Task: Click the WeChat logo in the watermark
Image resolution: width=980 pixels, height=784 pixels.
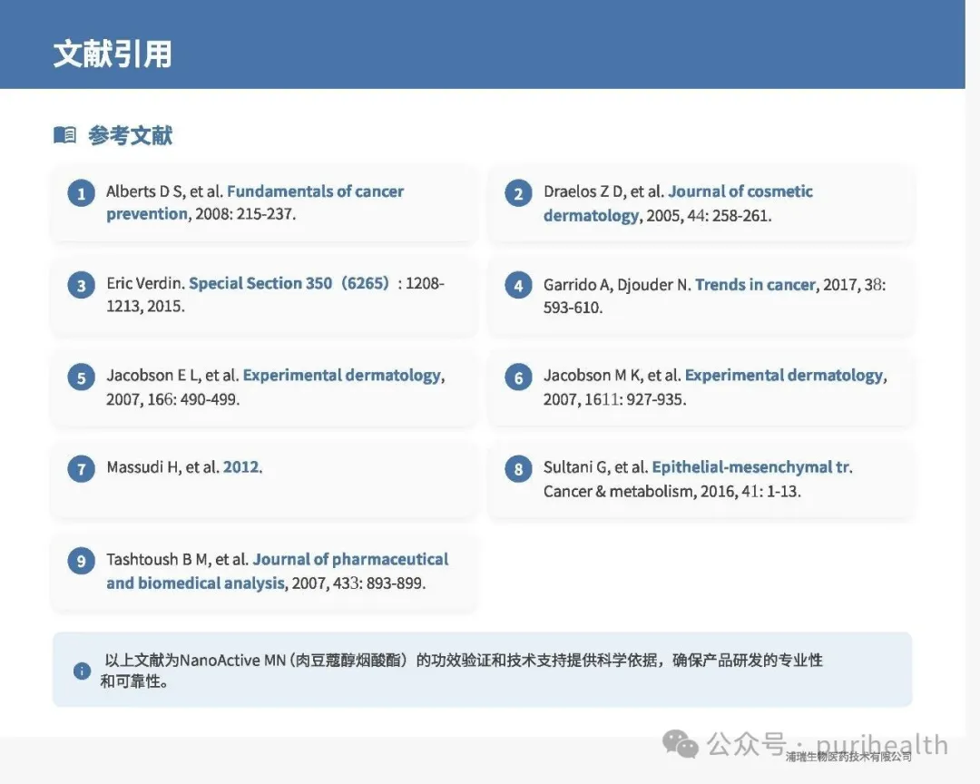Action: (681, 744)
